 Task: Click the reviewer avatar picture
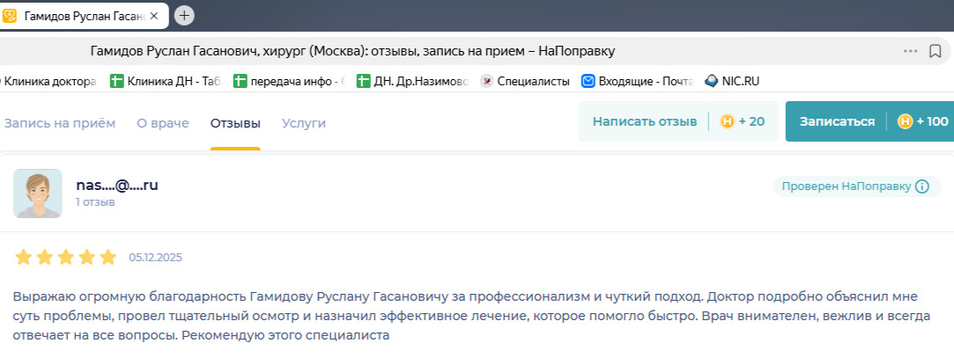[38, 193]
